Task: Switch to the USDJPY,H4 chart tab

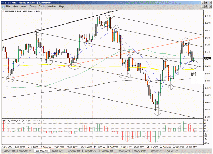Action: coord(9,151)
